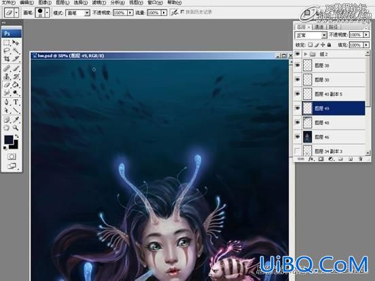This screenshot has height=281, width=375.
Task: Open layer opacity slider arrow
Action: 366,35
